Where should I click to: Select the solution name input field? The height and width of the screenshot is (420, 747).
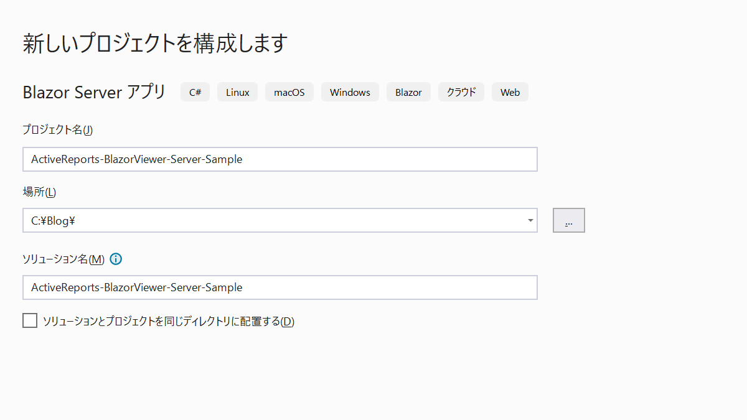[280, 287]
